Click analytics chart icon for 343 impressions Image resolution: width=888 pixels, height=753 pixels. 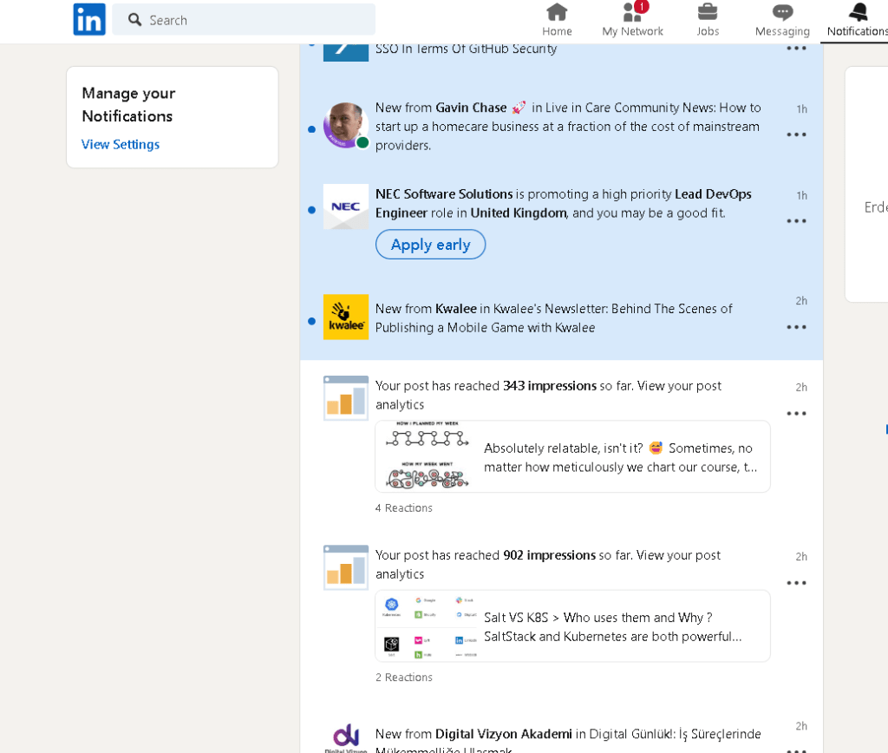coord(345,397)
